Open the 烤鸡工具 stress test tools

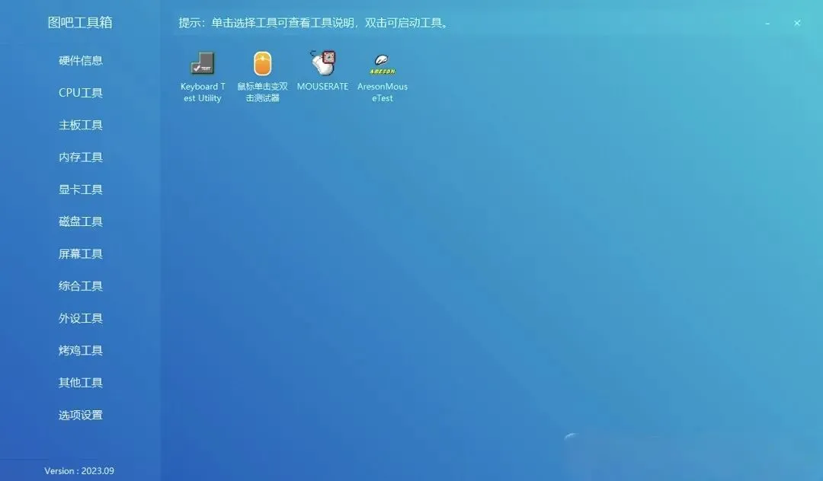click(x=80, y=350)
